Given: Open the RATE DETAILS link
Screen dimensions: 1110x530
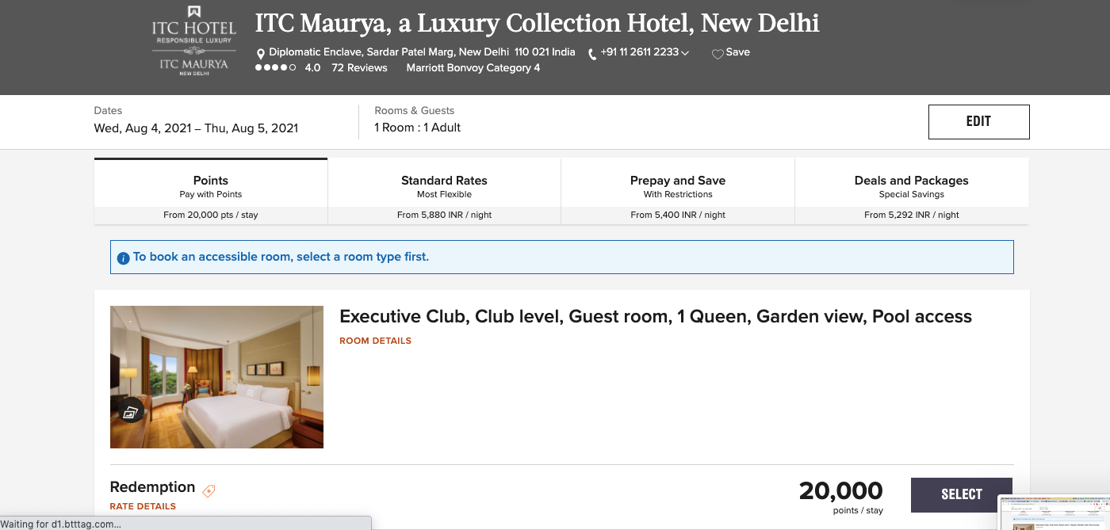Looking at the screenshot, I should click(x=143, y=506).
